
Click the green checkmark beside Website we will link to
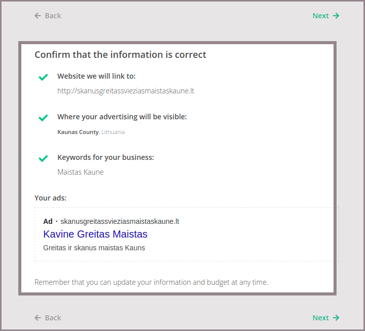coord(43,77)
